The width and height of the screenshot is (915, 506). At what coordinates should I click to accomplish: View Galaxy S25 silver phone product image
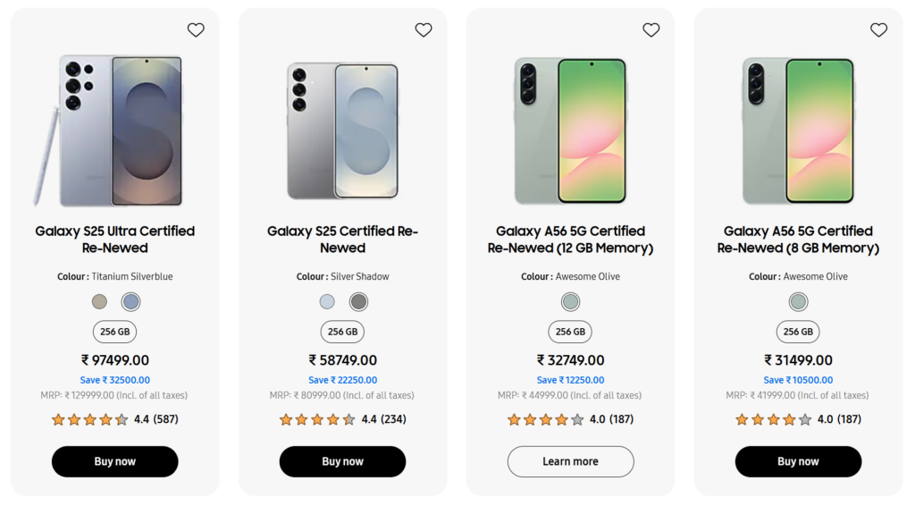point(342,131)
